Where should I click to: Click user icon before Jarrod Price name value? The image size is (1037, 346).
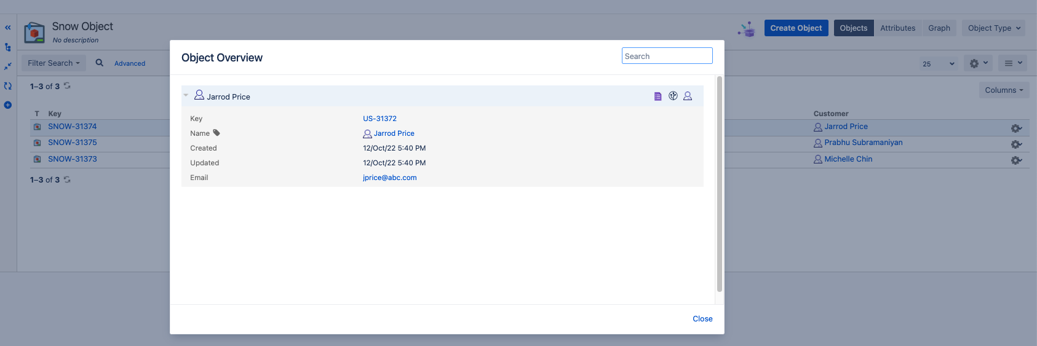(367, 134)
